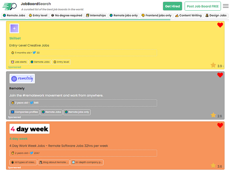Screen dimensions: 229x171
Task: Click the 3.6 rating value
Action: coord(219,166)
